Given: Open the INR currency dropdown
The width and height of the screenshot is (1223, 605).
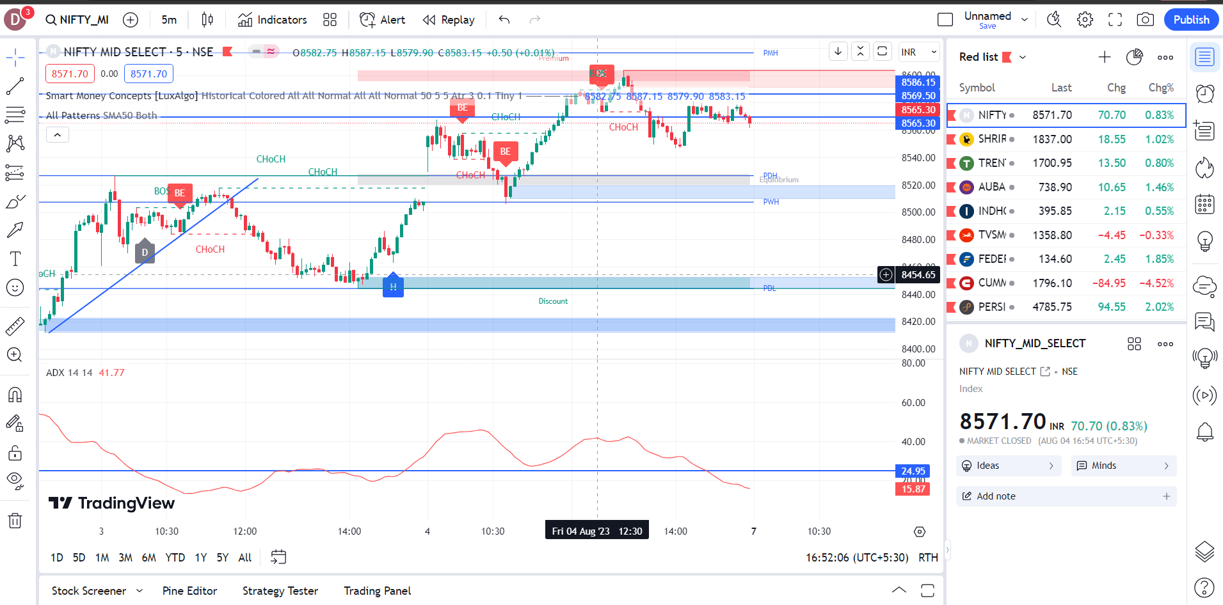Looking at the screenshot, I should tap(918, 52).
